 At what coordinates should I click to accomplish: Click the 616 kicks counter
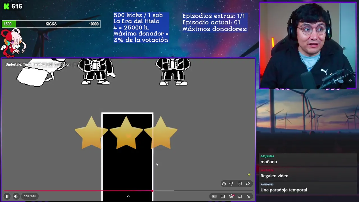17,6
